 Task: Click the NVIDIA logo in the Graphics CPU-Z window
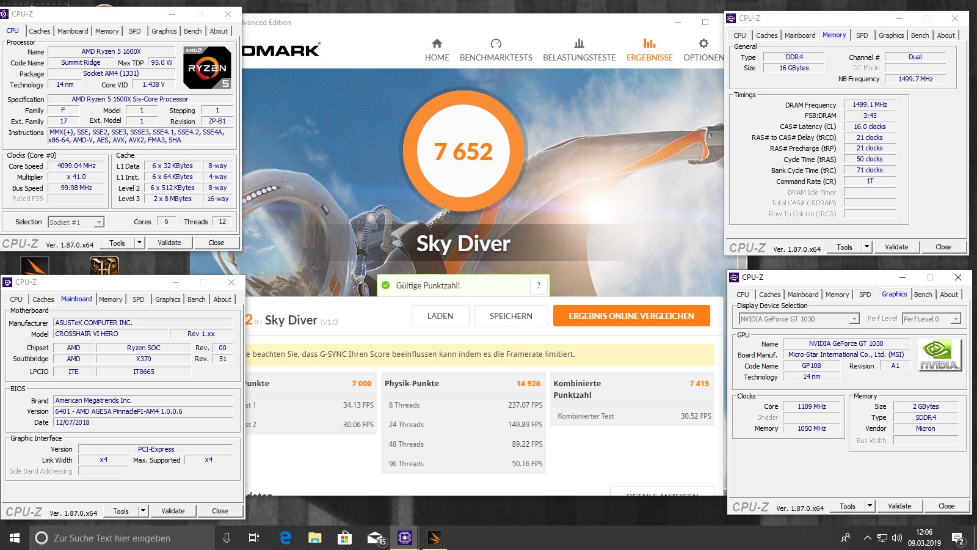(x=940, y=355)
